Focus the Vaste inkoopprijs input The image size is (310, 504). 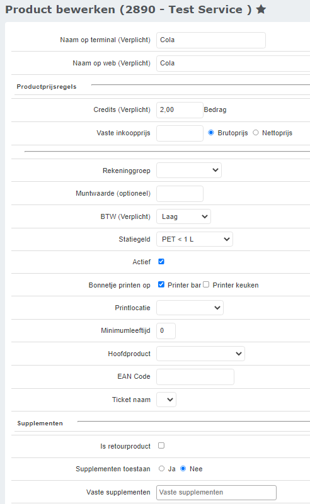180,133
